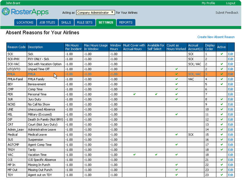Click the Logout link
The image size is (242, 182).
pyautogui.click(x=231, y=3)
